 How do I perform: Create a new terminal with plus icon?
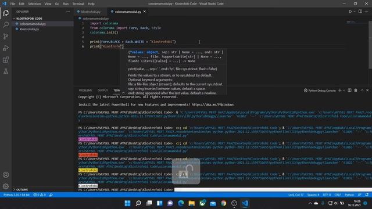339,91
